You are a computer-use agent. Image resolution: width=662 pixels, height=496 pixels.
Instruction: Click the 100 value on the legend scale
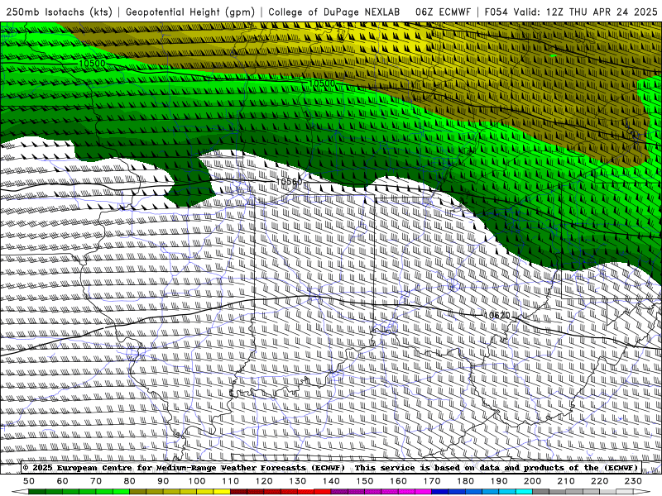pos(197,481)
